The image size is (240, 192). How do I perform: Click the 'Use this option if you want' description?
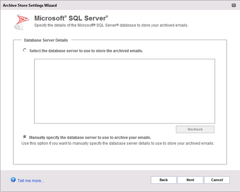[x=118, y=143]
